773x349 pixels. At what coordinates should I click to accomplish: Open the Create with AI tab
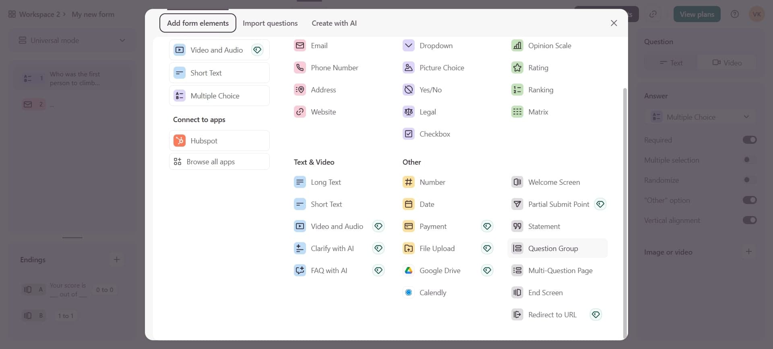[x=334, y=23]
